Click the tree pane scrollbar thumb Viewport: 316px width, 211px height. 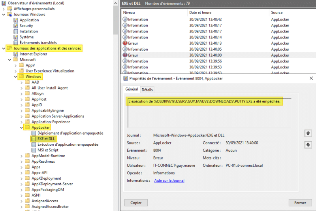point(115,20)
